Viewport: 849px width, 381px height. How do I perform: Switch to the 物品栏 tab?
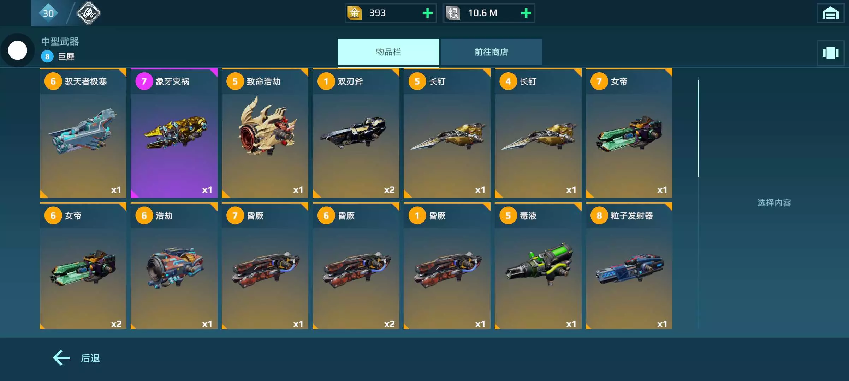coord(388,52)
